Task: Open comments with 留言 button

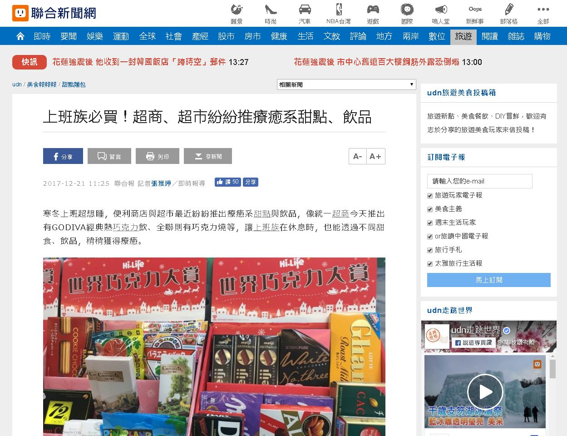Action: 109,156
